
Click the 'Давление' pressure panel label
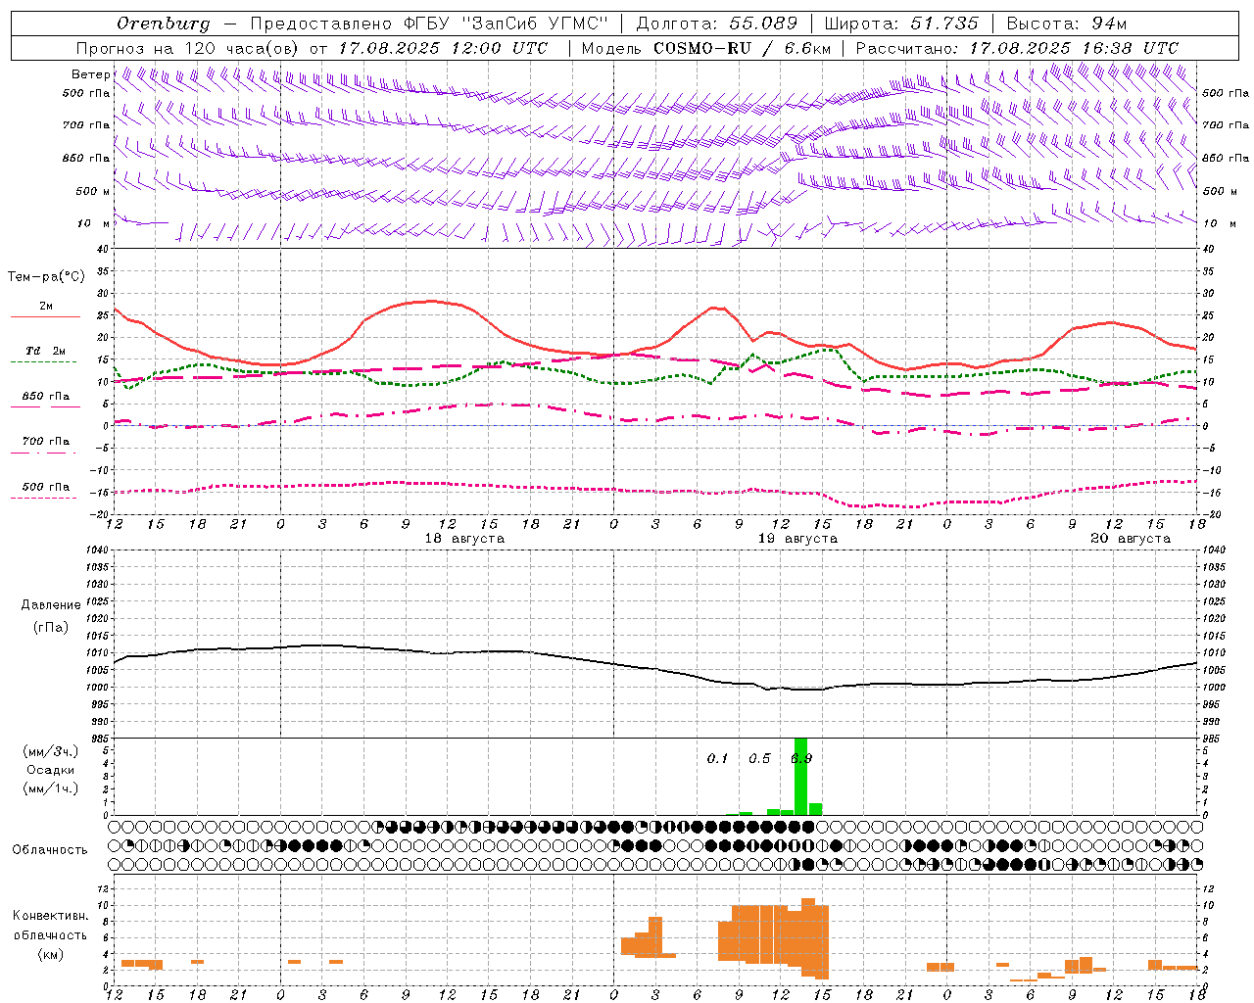[51, 605]
